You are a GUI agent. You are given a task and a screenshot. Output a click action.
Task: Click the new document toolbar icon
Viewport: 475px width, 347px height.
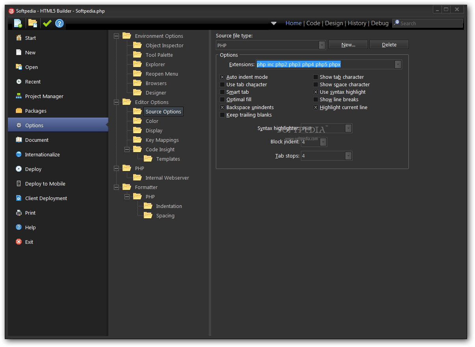coord(18,23)
